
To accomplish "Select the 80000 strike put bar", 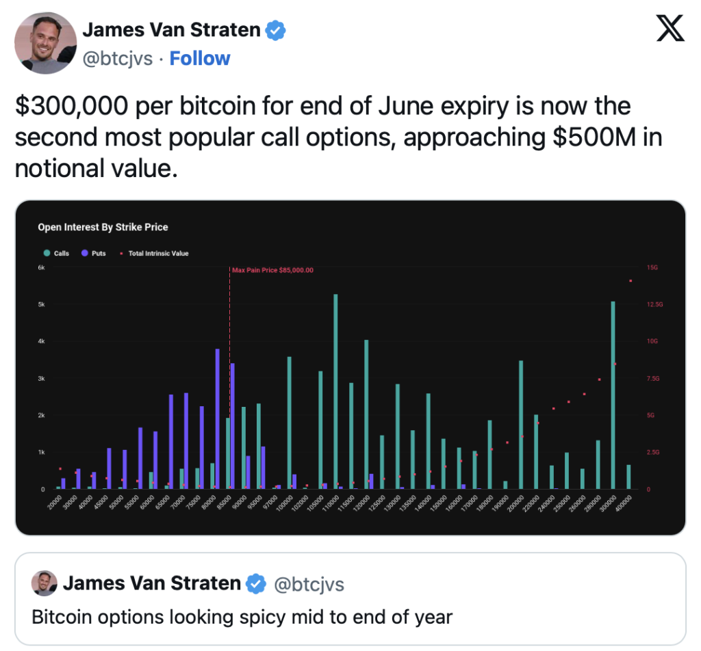I will pos(217,418).
